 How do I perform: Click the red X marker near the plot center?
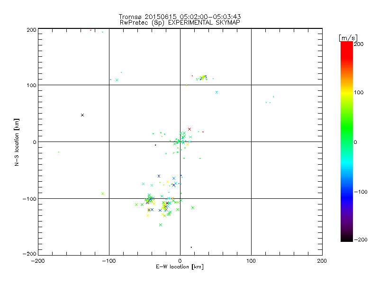click(x=189, y=129)
